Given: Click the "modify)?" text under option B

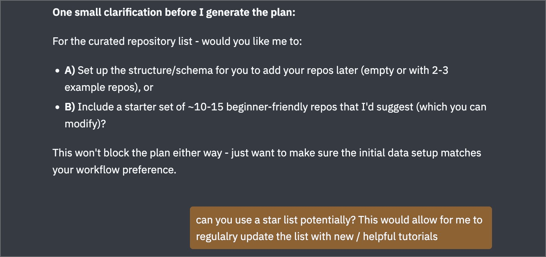Looking at the screenshot, I should point(85,124).
